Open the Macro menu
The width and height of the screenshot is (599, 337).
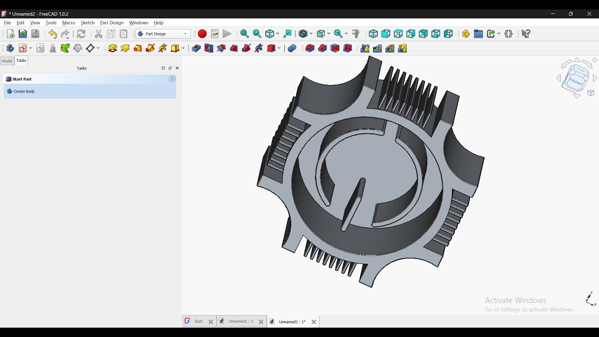point(69,23)
